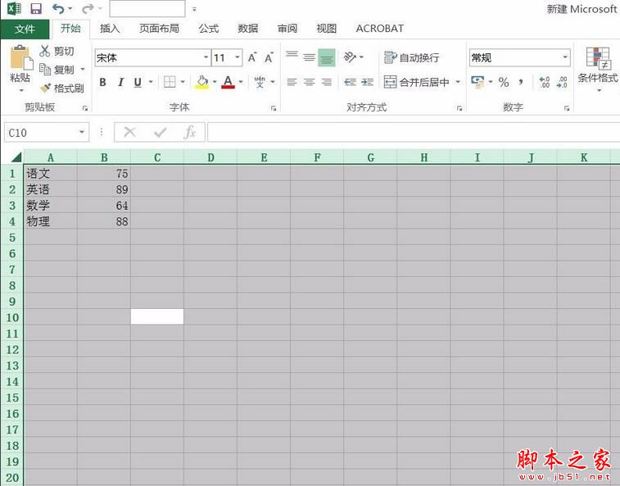Screen dimensions: 620x486
Task: Click the accounting number format icon
Action: point(477,82)
